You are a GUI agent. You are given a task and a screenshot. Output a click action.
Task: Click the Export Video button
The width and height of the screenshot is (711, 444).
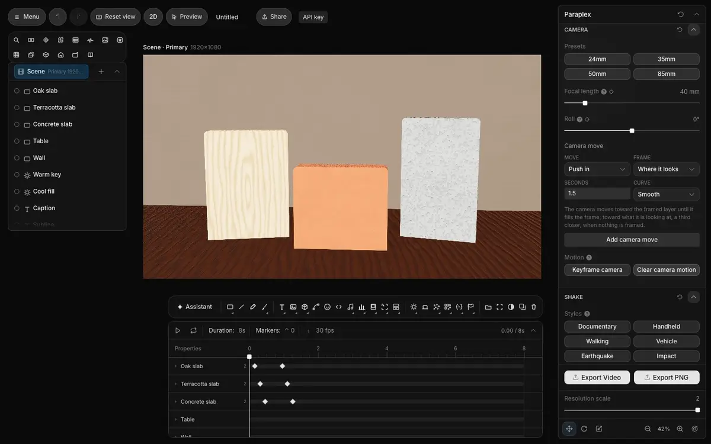coord(597,378)
